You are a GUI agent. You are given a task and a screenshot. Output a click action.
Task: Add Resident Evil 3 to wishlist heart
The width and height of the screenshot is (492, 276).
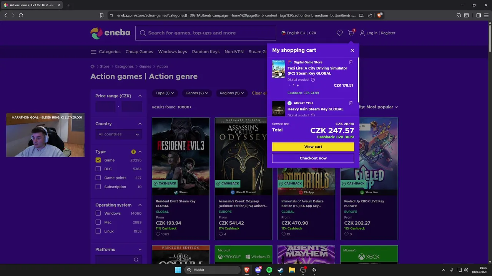click(158, 234)
